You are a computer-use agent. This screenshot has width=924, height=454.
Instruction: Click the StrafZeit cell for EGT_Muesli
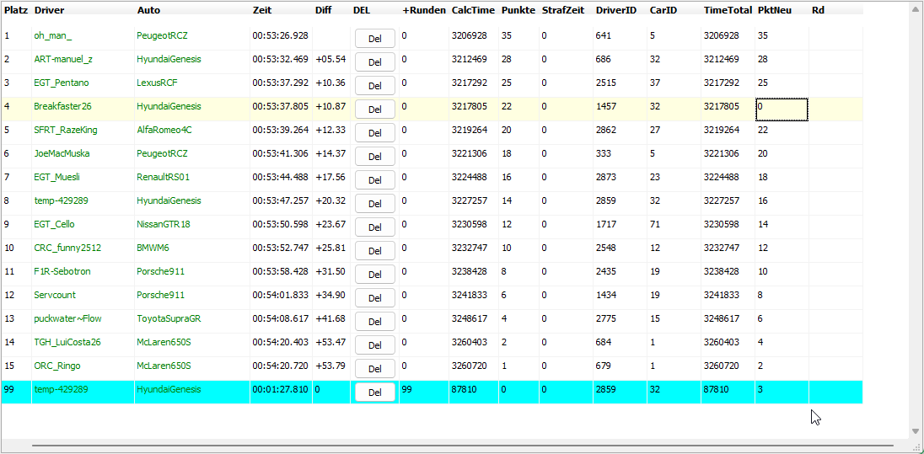click(x=565, y=177)
